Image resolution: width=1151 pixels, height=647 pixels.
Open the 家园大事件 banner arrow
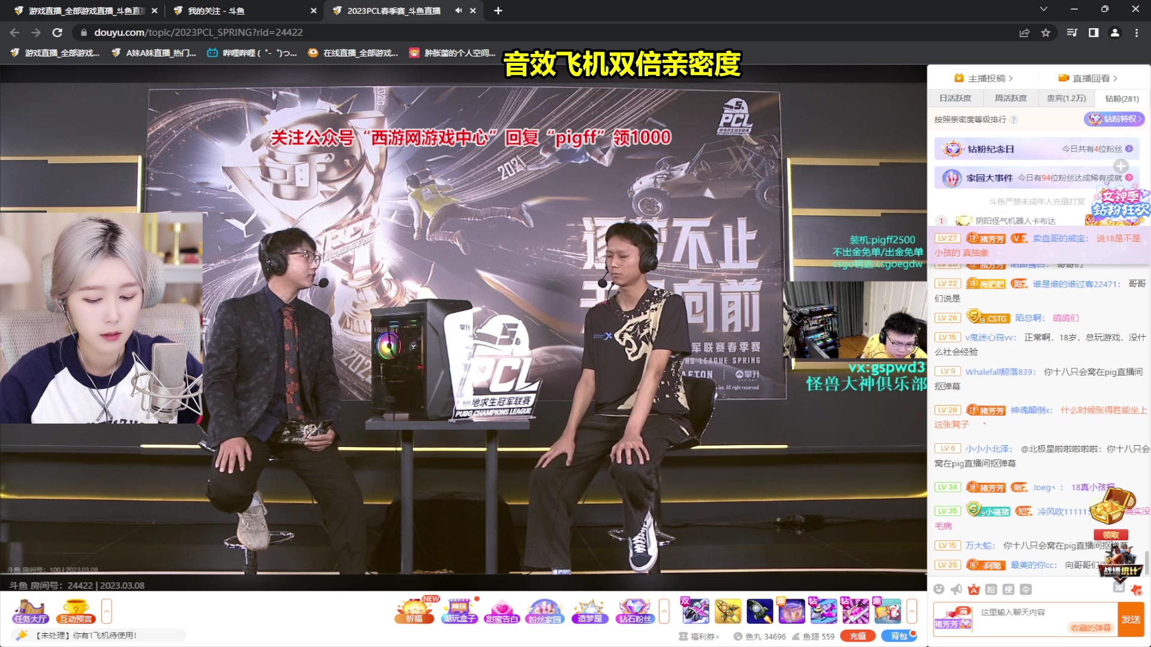tap(1129, 177)
